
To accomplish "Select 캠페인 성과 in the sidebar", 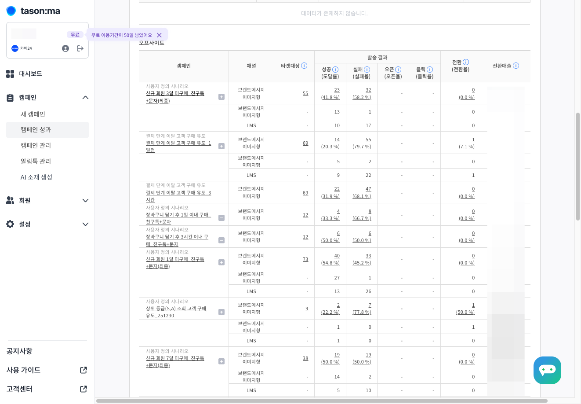I will pos(47,130).
